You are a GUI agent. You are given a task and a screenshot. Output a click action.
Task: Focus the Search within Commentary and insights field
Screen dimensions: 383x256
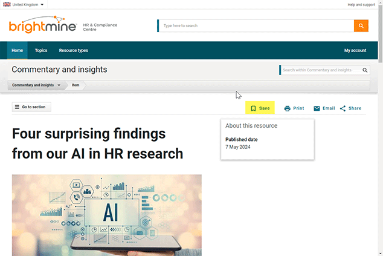[x=320, y=70]
